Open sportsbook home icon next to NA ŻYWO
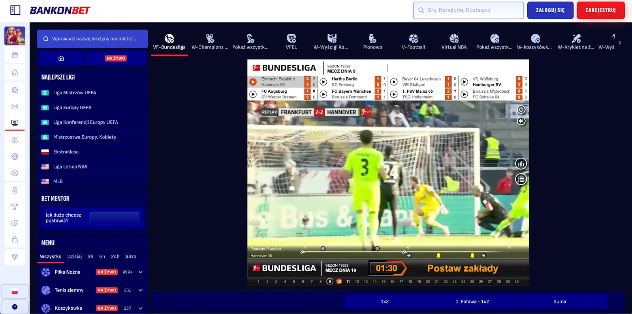632x314 pixels. click(61, 58)
